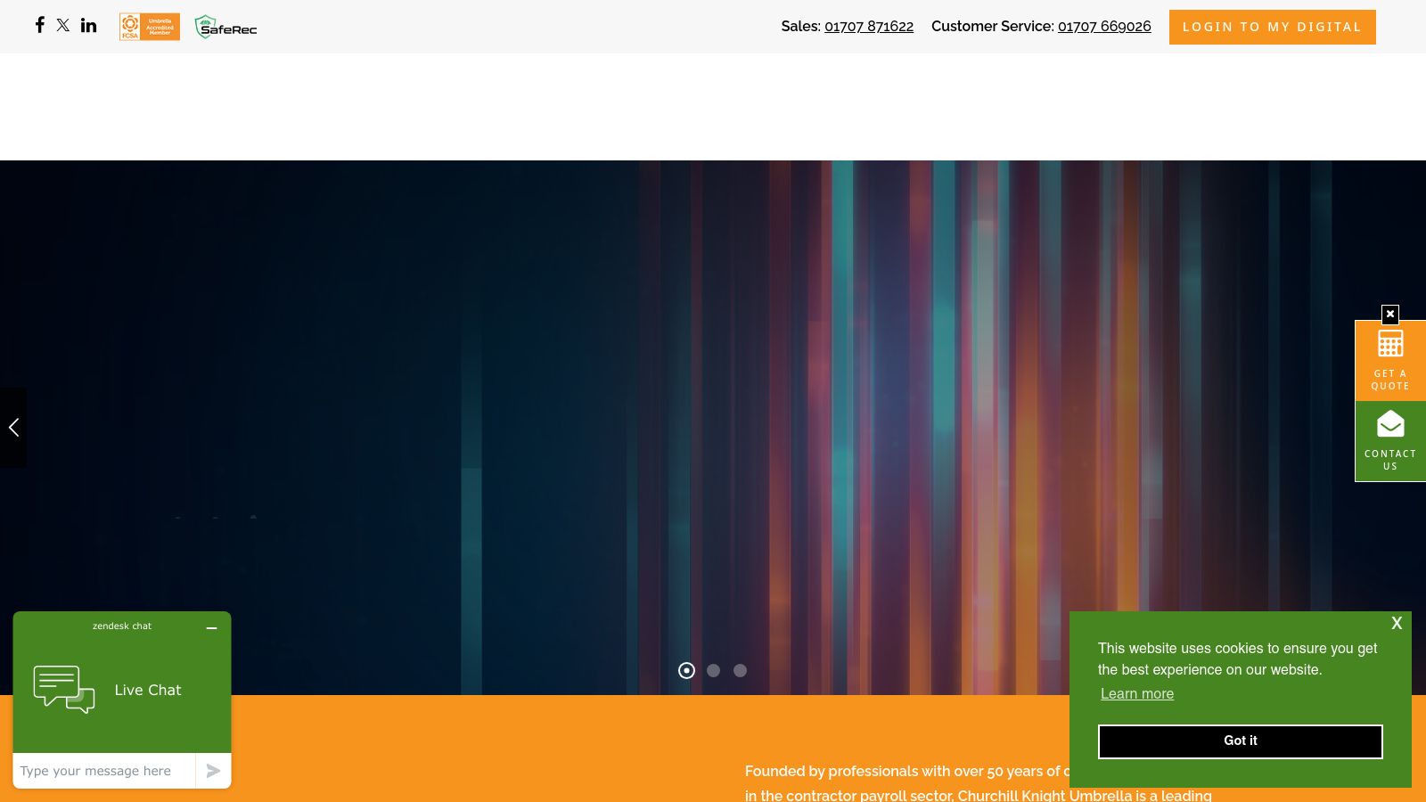Select the first slider navigation dot
This screenshot has height=802, width=1426.
click(686, 670)
